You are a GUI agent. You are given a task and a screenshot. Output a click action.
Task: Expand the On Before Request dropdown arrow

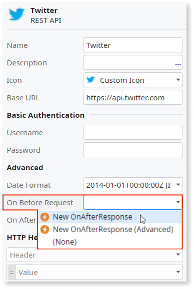coord(178,202)
